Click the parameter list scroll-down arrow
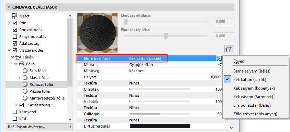This screenshot has height=132, width=290. 231,128
